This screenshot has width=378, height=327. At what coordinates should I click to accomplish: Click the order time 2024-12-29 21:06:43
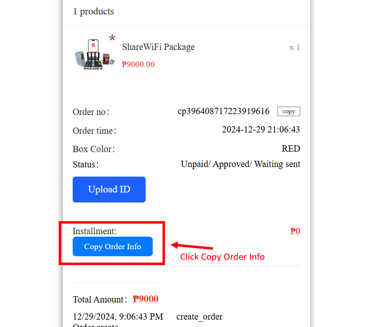261,130
